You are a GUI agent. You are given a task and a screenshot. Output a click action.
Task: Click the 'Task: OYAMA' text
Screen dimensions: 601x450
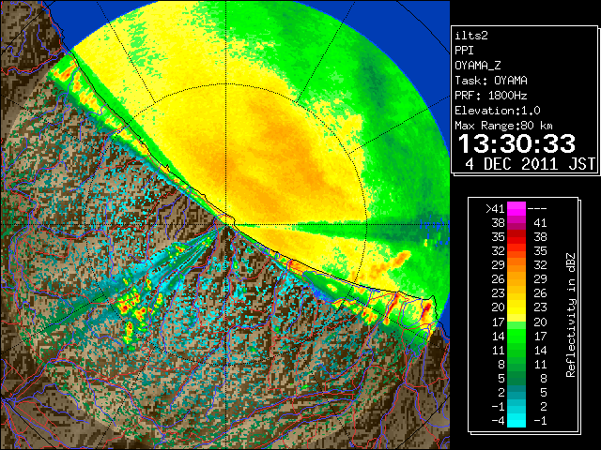(491, 81)
